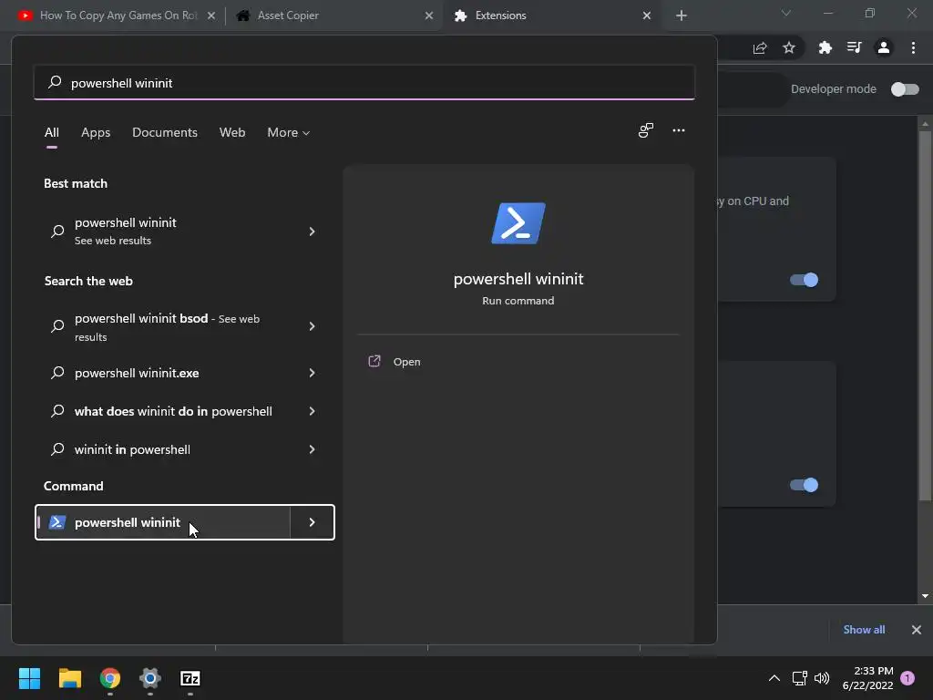Click Show all in downloads bar

point(864,630)
